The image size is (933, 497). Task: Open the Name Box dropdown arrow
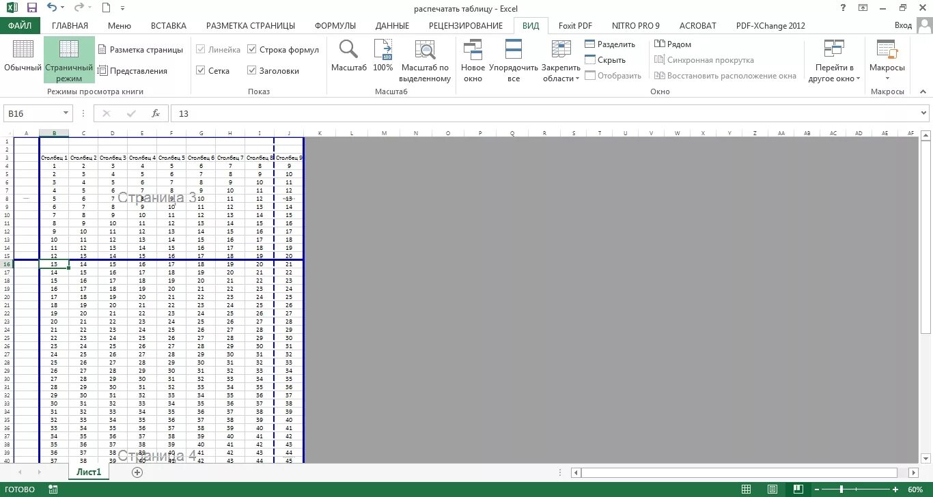click(x=66, y=113)
